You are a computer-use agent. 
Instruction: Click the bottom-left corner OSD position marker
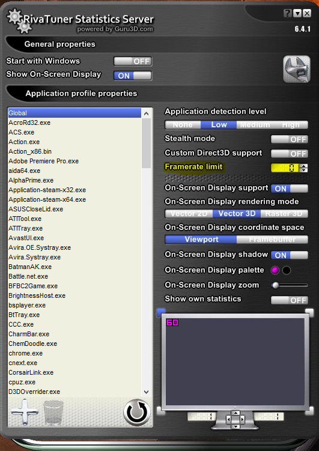click(x=161, y=411)
